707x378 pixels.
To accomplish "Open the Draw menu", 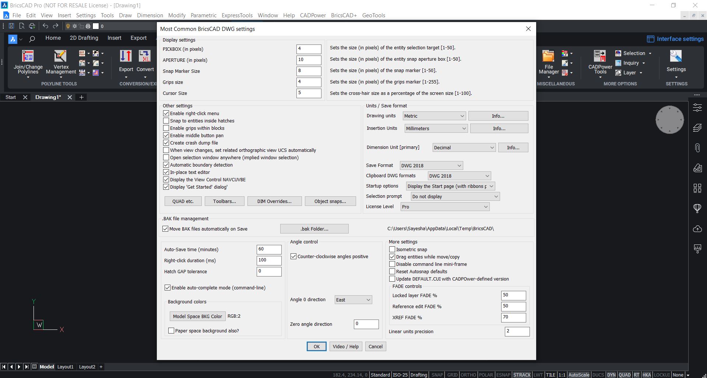I will pos(125,15).
